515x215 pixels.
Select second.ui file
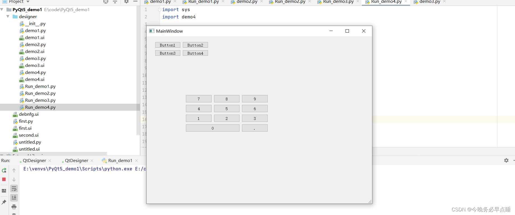click(26, 135)
